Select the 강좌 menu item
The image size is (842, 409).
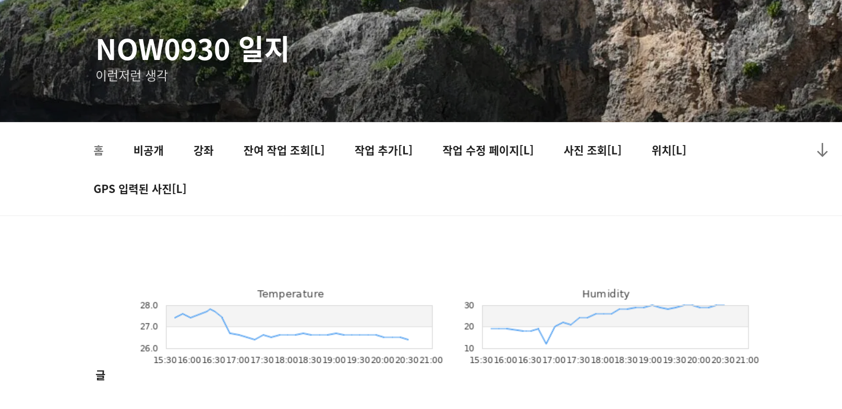click(x=203, y=151)
